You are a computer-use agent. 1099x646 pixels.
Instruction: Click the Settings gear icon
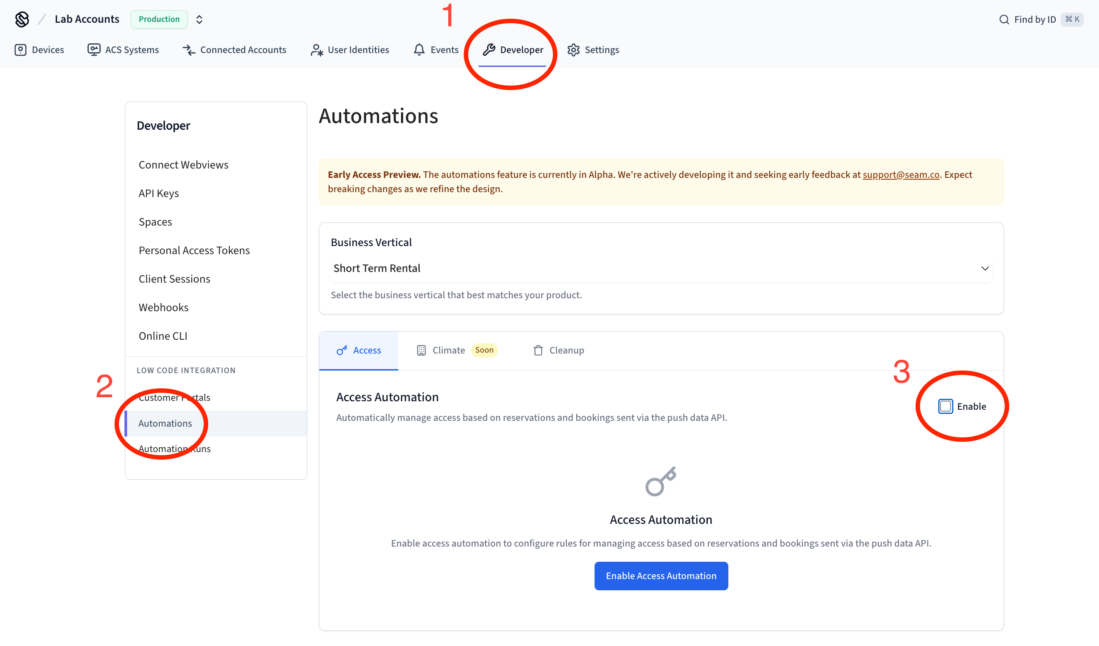(x=574, y=50)
